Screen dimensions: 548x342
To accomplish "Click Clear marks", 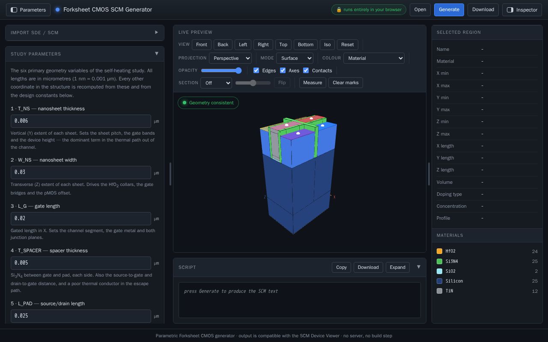I will [345, 83].
